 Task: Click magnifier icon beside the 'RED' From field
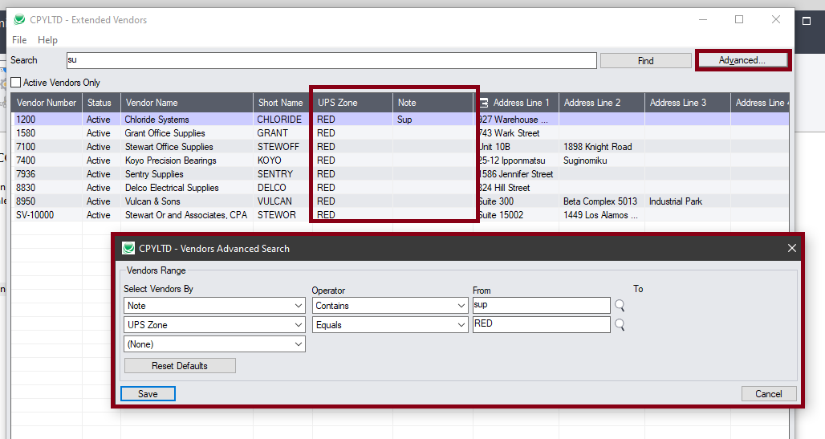point(619,325)
